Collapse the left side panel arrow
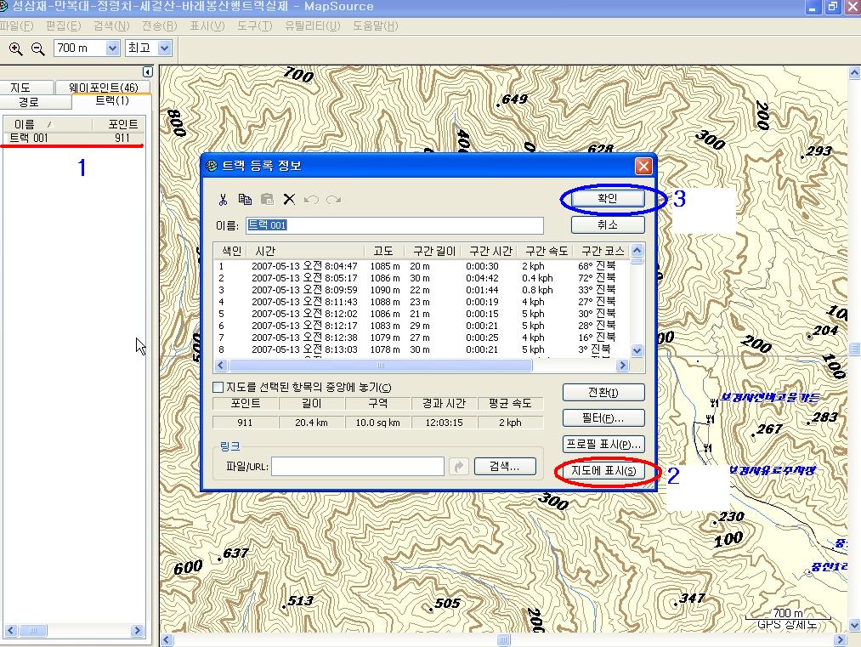This screenshot has width=861, height=647. [147, 72]
